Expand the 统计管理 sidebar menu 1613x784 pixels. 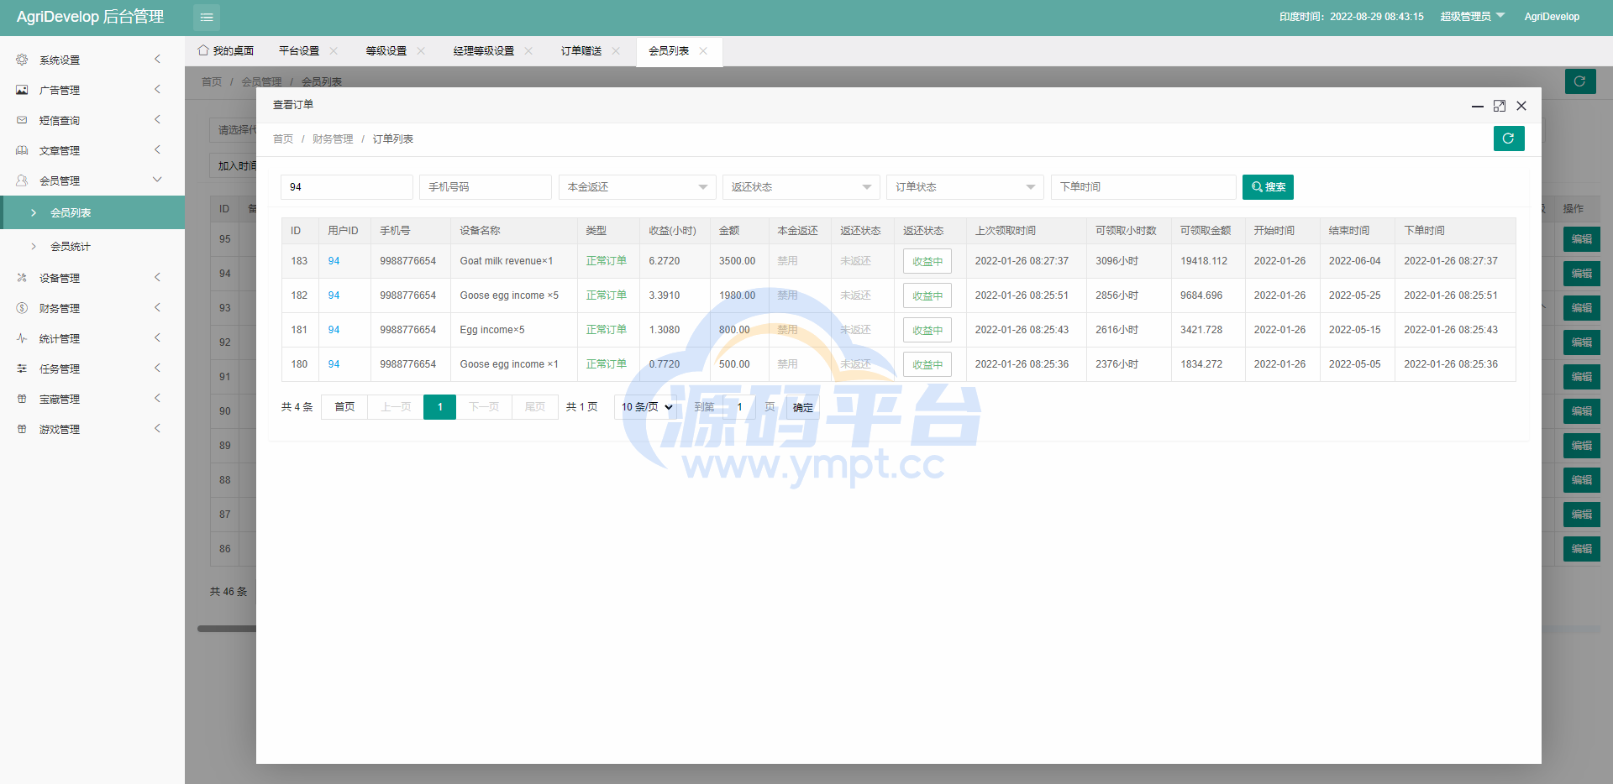click(92, 338)
